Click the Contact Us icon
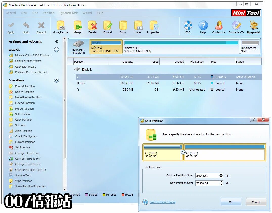 click(x=219, y=26)
